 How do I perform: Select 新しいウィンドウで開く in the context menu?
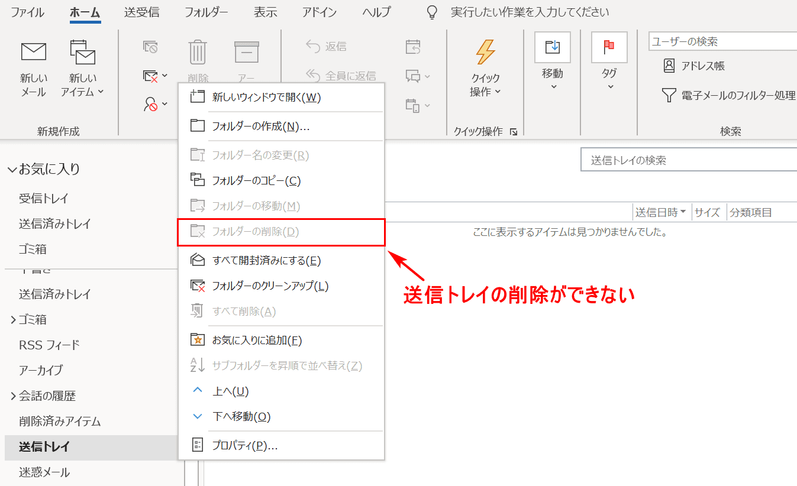coord(266,98)
